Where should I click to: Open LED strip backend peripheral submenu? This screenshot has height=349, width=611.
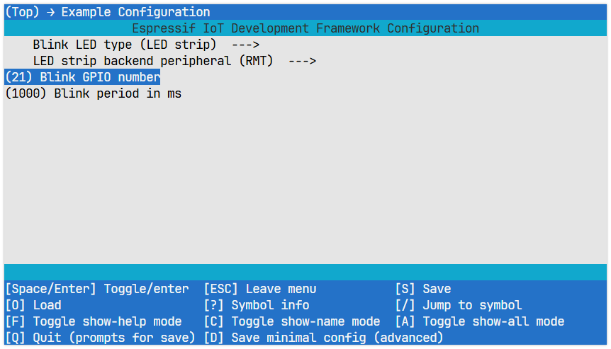click(x=152, y=61)
